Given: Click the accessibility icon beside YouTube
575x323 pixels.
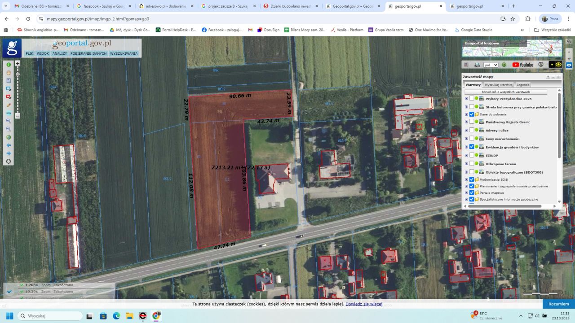Looking at the screenshot, I should coord(541,65).
